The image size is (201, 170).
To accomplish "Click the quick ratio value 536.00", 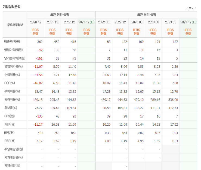I will [173, 100].
